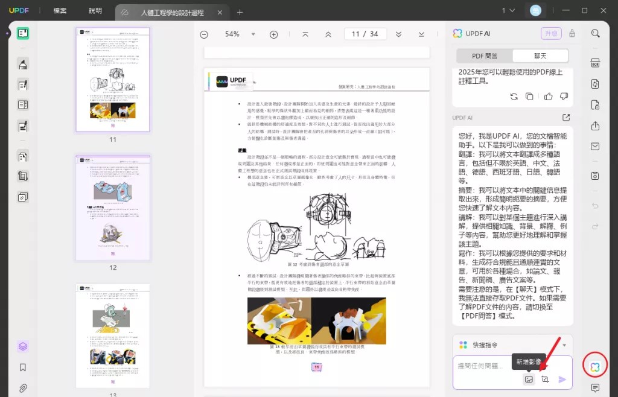
Task: Click the UPDF logo in page header
Action: (x=231, y=81)
